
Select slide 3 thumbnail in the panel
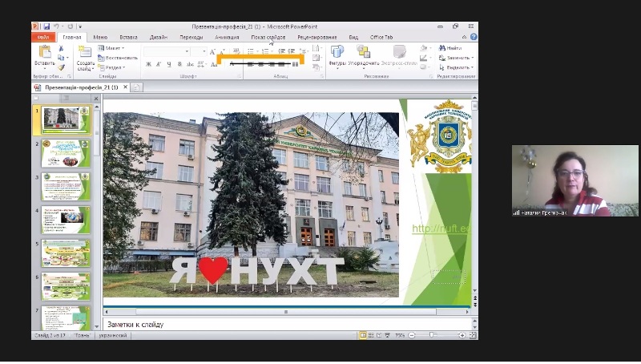(65, 188)
